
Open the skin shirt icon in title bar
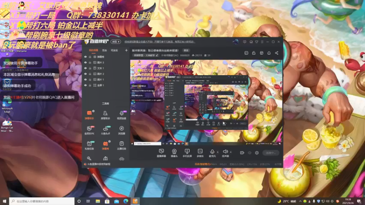pyautogui.click(x=256, y=42)
